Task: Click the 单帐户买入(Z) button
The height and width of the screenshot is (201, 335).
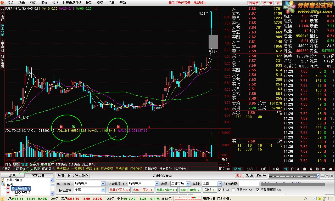Action: [120, 190]
